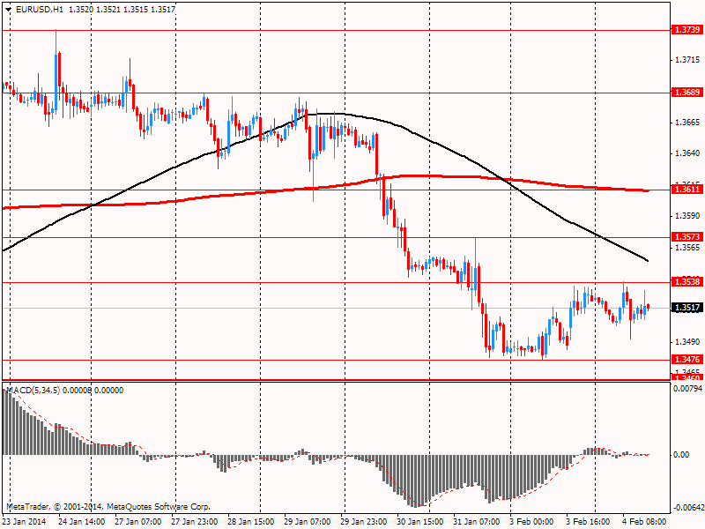705x529 pixels.
Task: Click the 1.3538 red price level label
Action: coord(687,281)
